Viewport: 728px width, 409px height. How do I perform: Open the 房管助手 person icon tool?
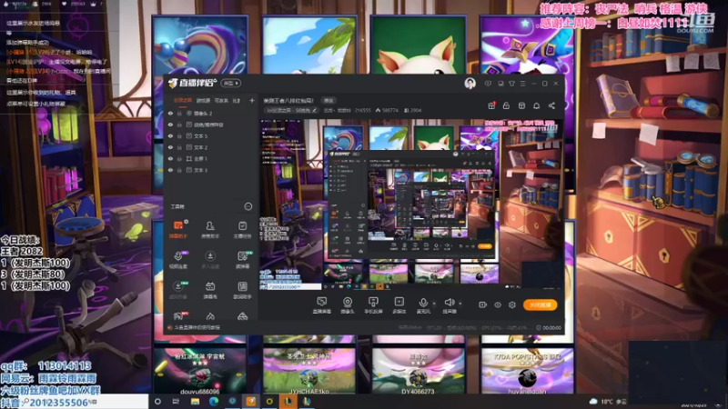coord(210,230)
